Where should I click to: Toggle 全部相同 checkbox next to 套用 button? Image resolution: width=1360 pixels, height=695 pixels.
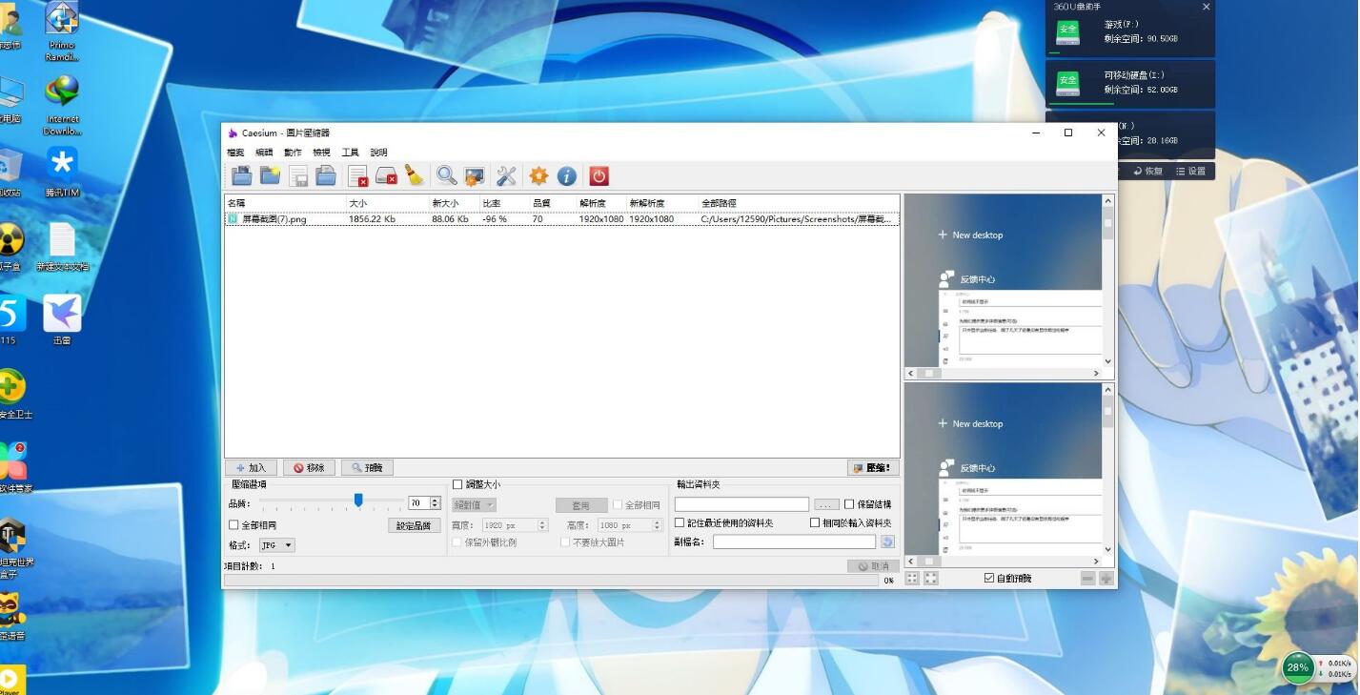point(618,505)
